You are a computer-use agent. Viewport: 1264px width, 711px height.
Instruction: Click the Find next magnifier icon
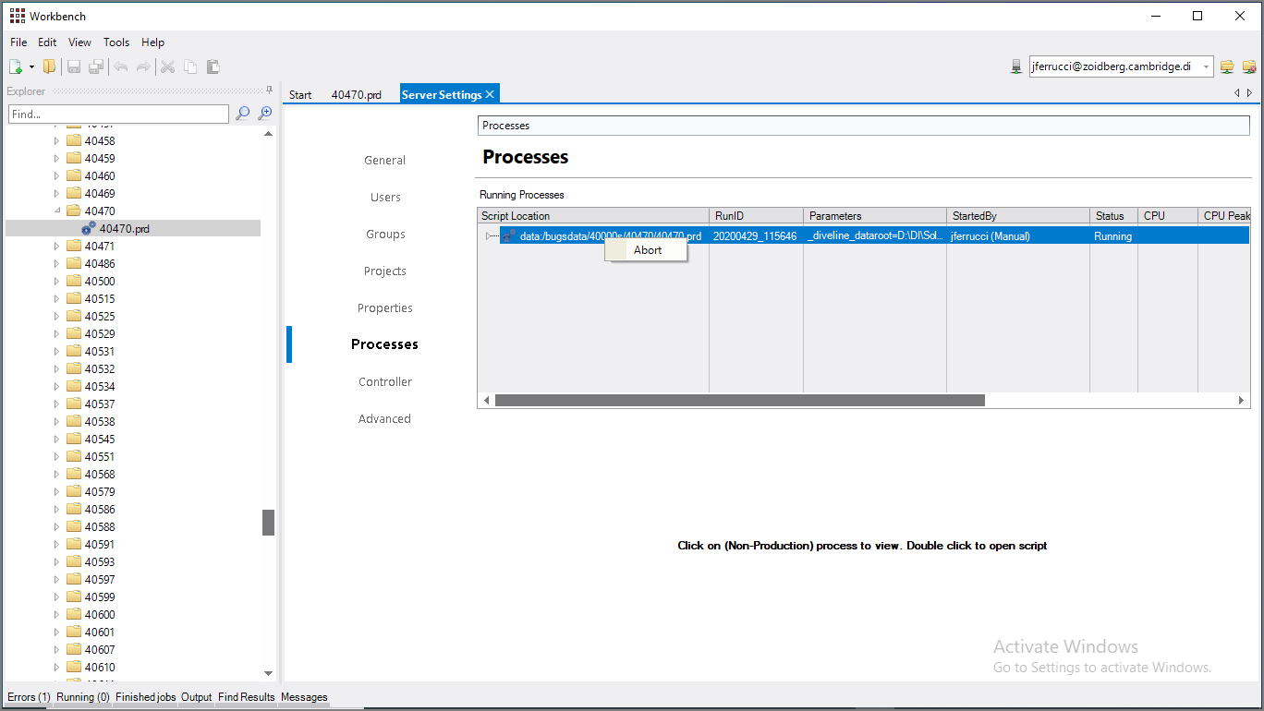265,114
